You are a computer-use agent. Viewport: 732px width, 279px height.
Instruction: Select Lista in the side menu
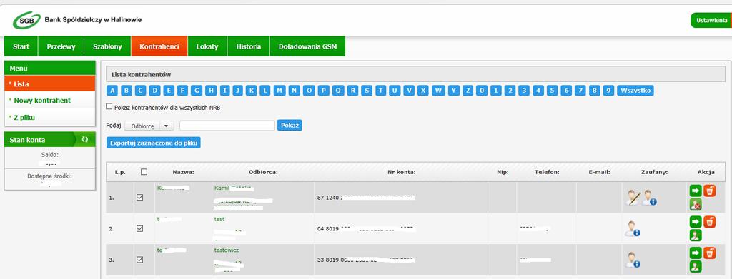coord(50,83)
